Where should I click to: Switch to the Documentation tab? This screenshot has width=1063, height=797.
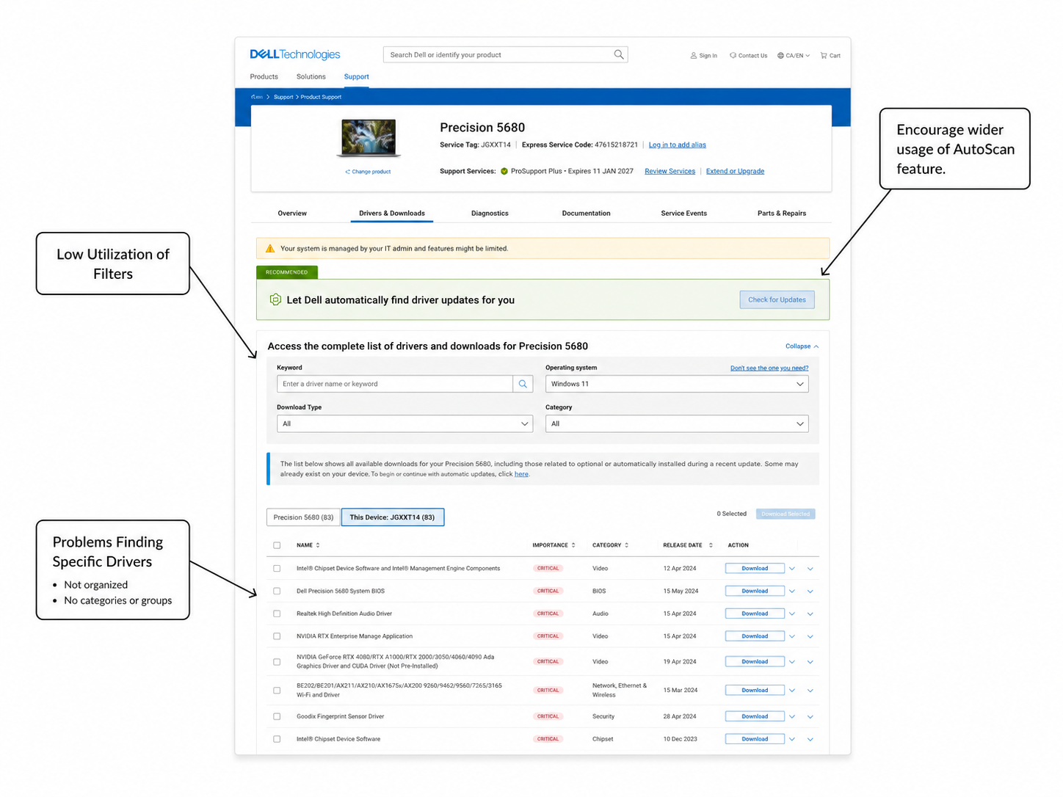coord(586,214)
